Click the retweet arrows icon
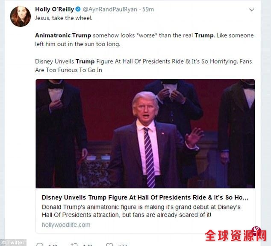 pyautogui.click(x=74, y=244)
